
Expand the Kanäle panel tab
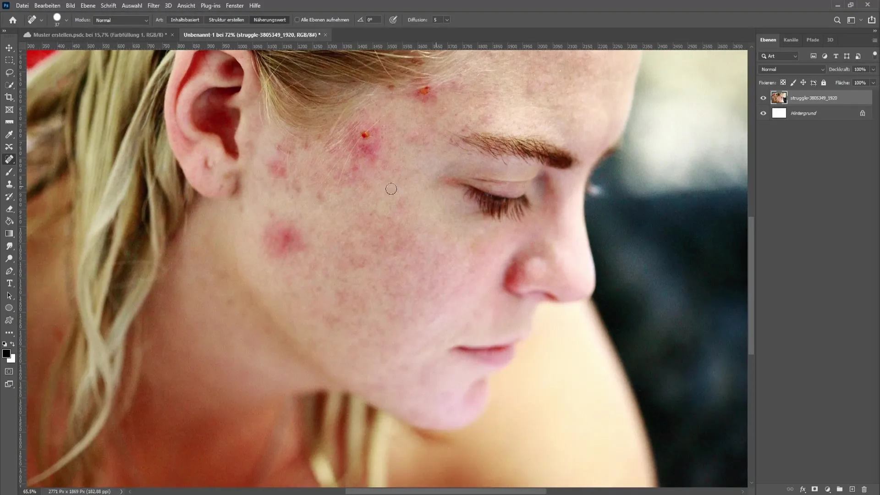point(791,39)
